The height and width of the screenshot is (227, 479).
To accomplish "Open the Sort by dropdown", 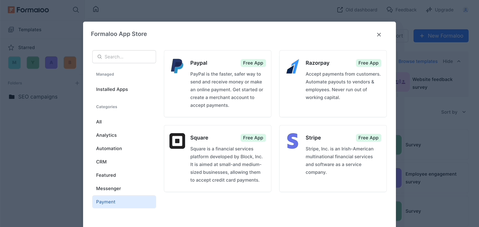I will point(453,112).
